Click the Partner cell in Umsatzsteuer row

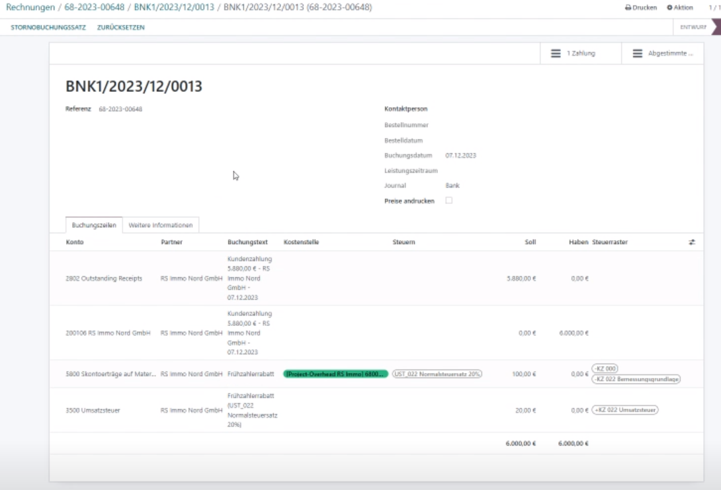tap(191, 411)
